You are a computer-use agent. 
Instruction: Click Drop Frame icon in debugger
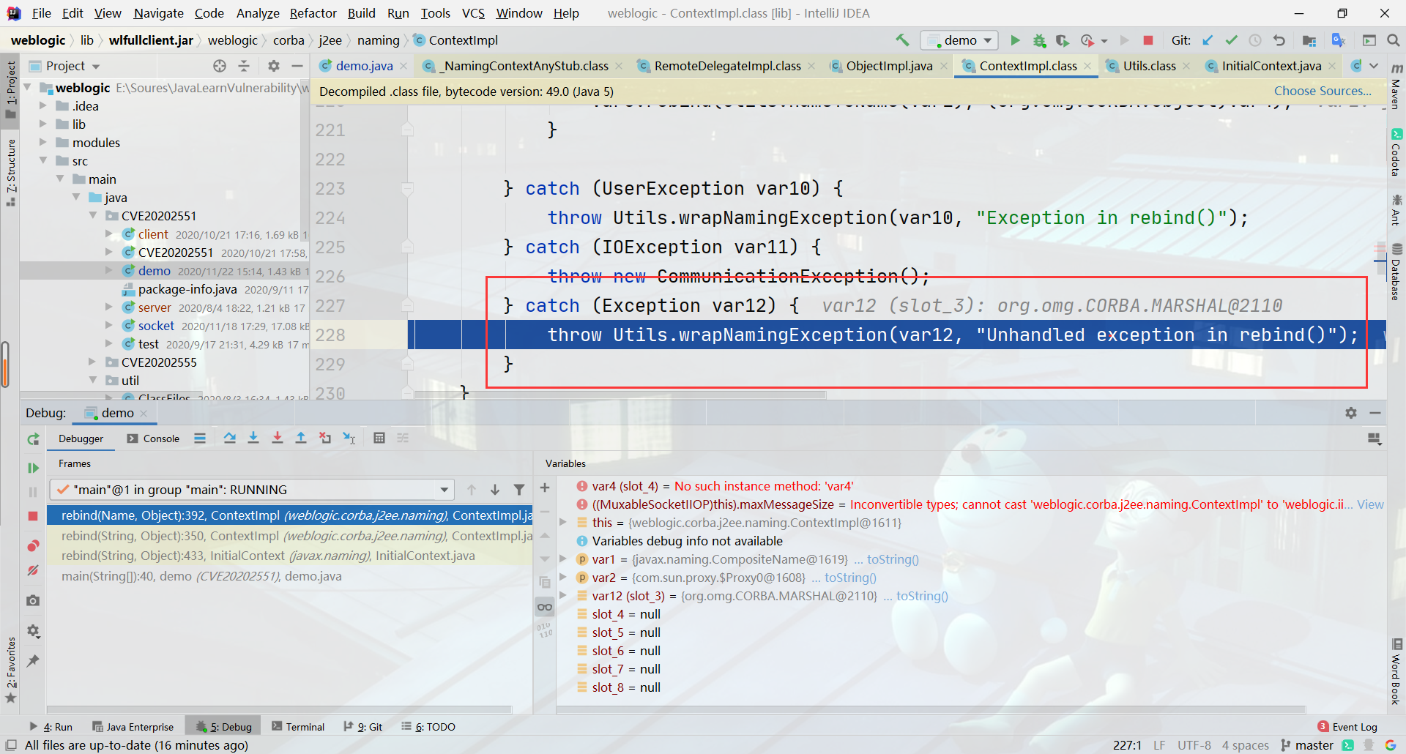[325, 438]
